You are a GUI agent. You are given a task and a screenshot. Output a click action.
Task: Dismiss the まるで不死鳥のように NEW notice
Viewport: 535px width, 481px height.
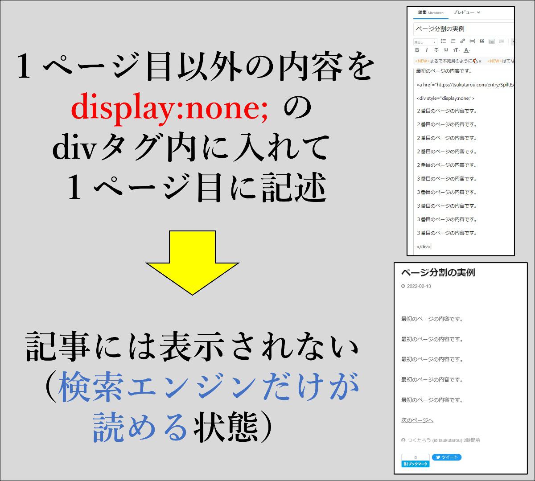coord(480,61)
